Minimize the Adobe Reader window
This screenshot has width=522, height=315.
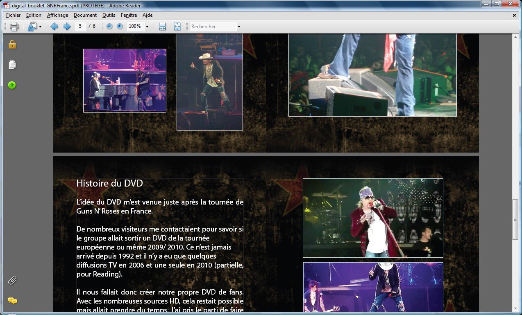tap(486, 4)
